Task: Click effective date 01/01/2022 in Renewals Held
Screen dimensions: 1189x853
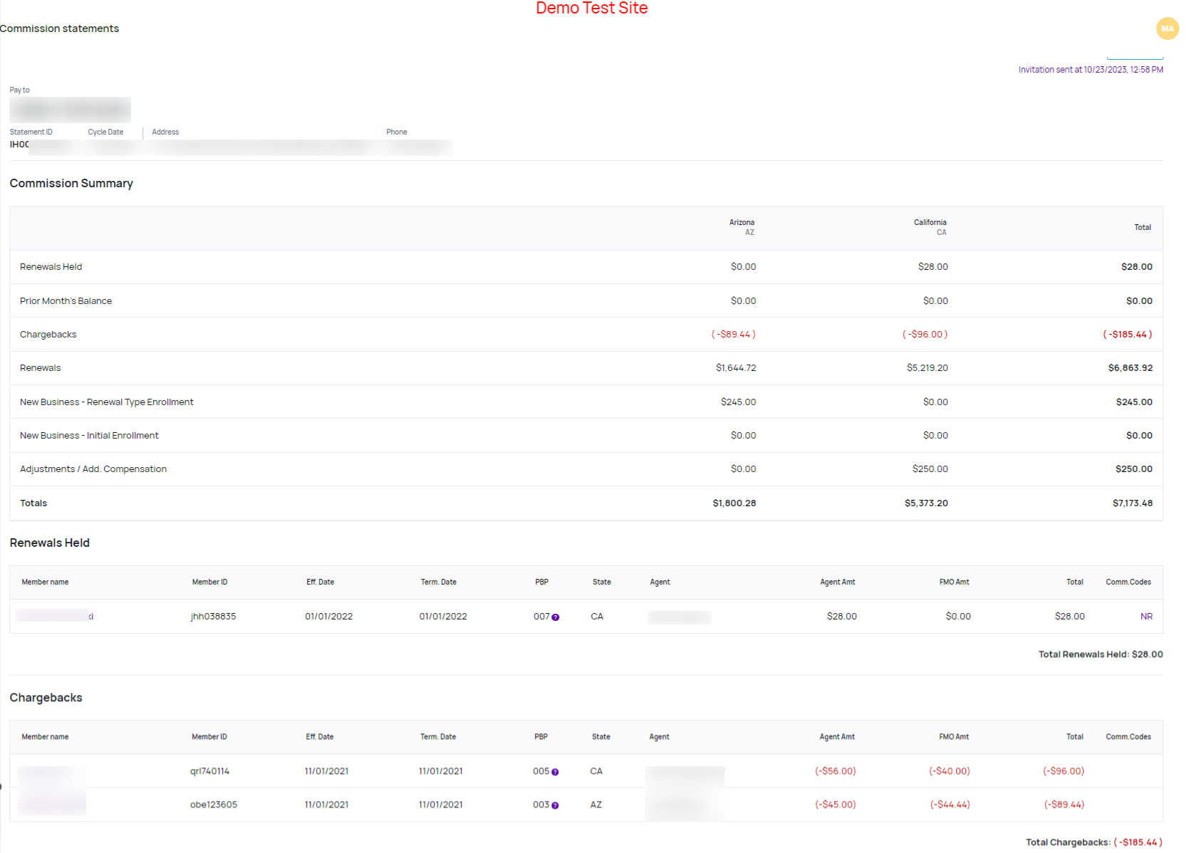Action: (x=328, y=617)
